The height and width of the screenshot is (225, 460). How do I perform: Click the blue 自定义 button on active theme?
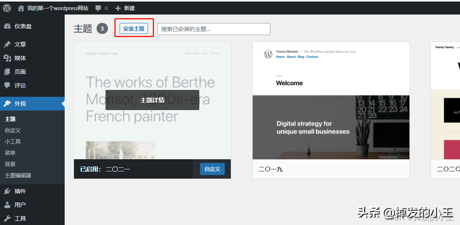click(212, 169)
